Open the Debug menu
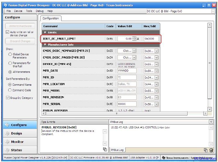Image resolution: width=218 pixels, height=162 pixels. coord(40,11)
